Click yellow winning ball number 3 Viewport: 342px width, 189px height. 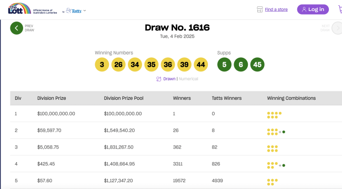[102, 65]
